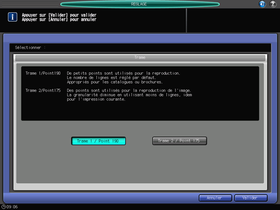This screenshot has width=280, height=210.
Task: Click 'Trame 1/Point190' description label
Action: point(43,73)
